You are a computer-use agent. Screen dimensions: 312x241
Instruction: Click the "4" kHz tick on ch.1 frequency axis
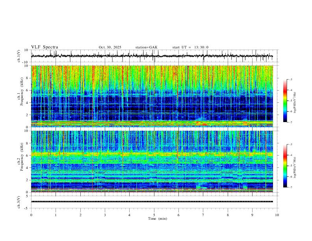pyautogui.click(x=27, y=103)
